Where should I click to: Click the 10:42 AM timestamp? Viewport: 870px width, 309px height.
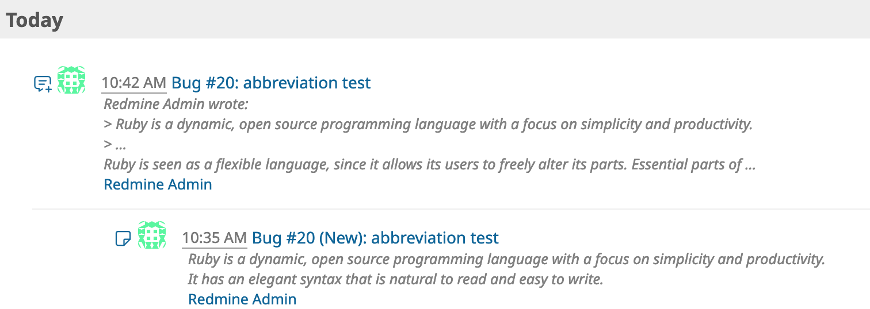coord(134,83)
